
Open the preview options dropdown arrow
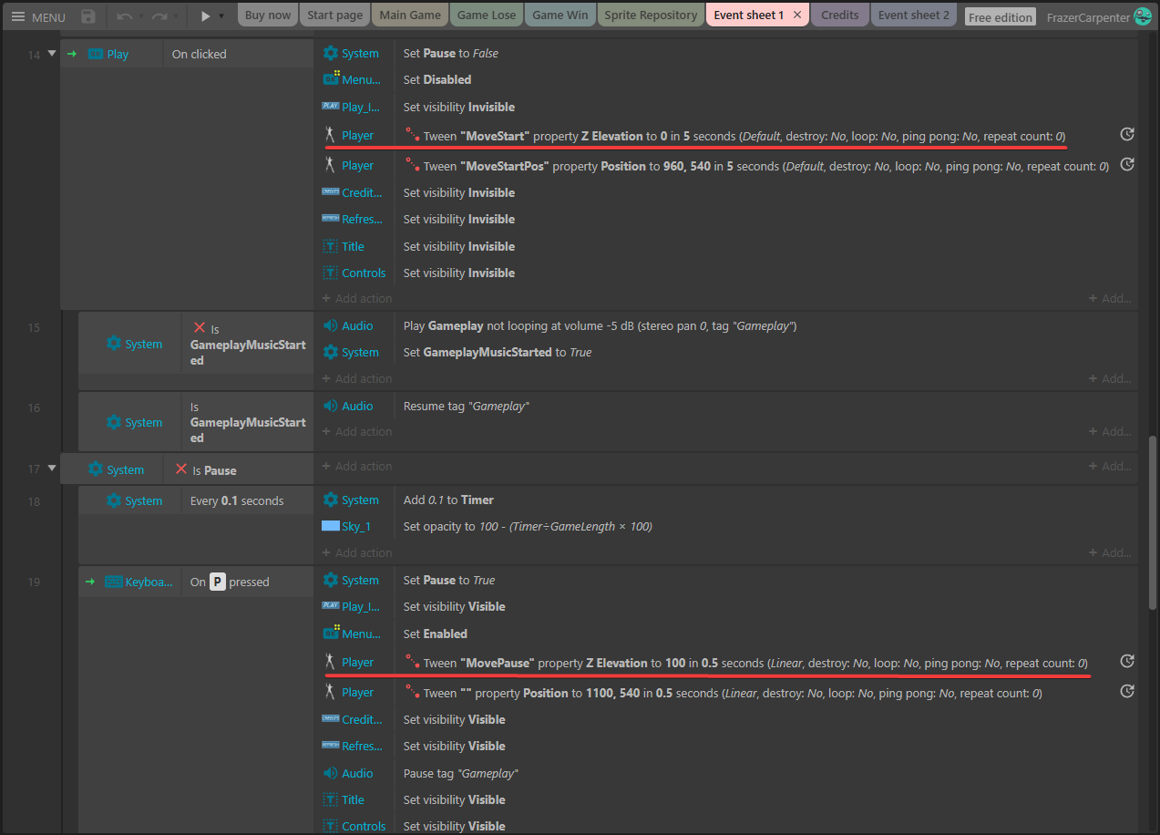221,16
